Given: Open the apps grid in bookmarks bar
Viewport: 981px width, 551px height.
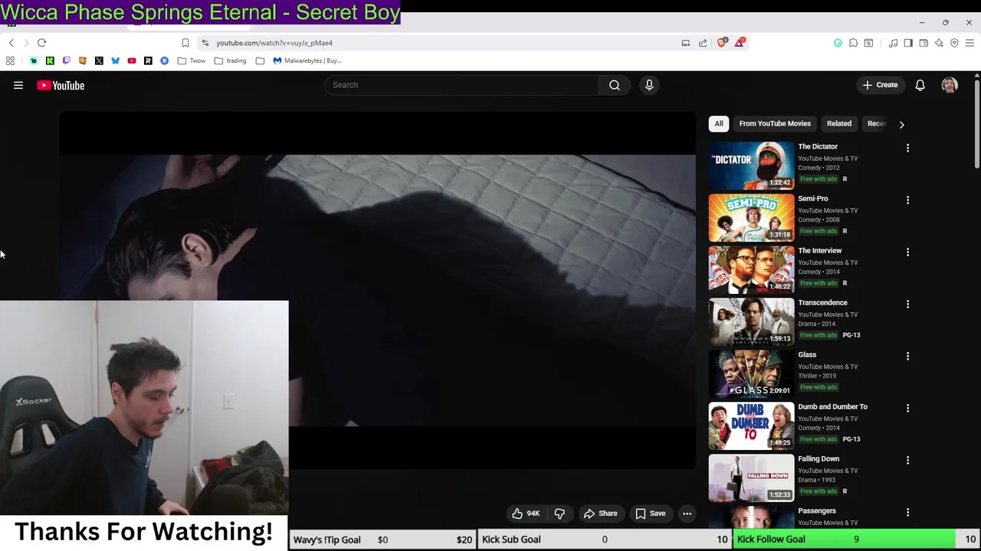Looking at the screenshot, I should (x=10, y=60).
